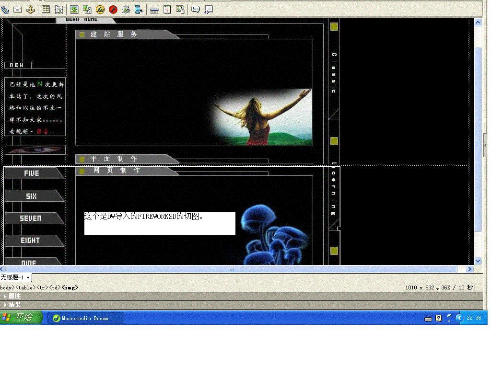Click the Date insert icon
This screenshot has width=491, height=368.
click(x=167, y=9)
